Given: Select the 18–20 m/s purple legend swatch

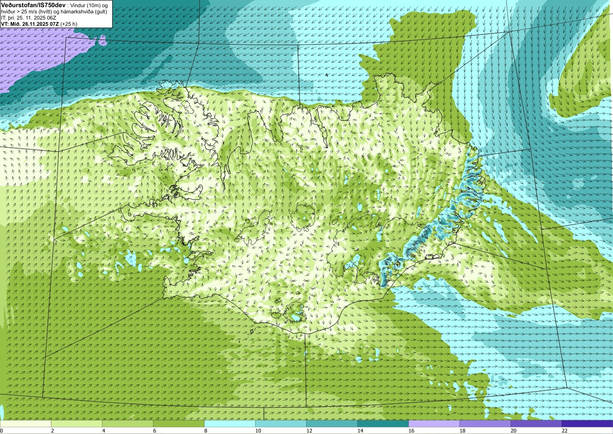Looking at the screenshot, I should pos(485,423).
